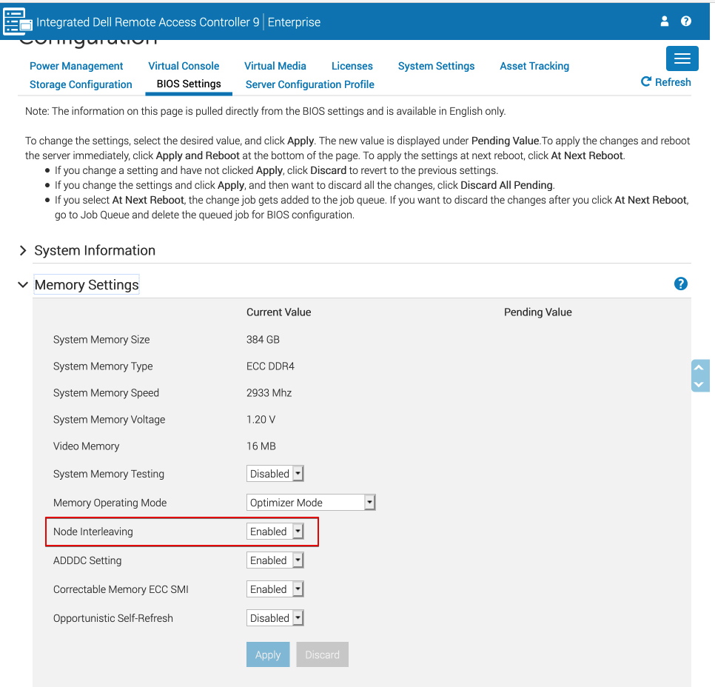Refresh the BIOS settings page
Viewport: 715px width, 687px height.
coord(665,82)
